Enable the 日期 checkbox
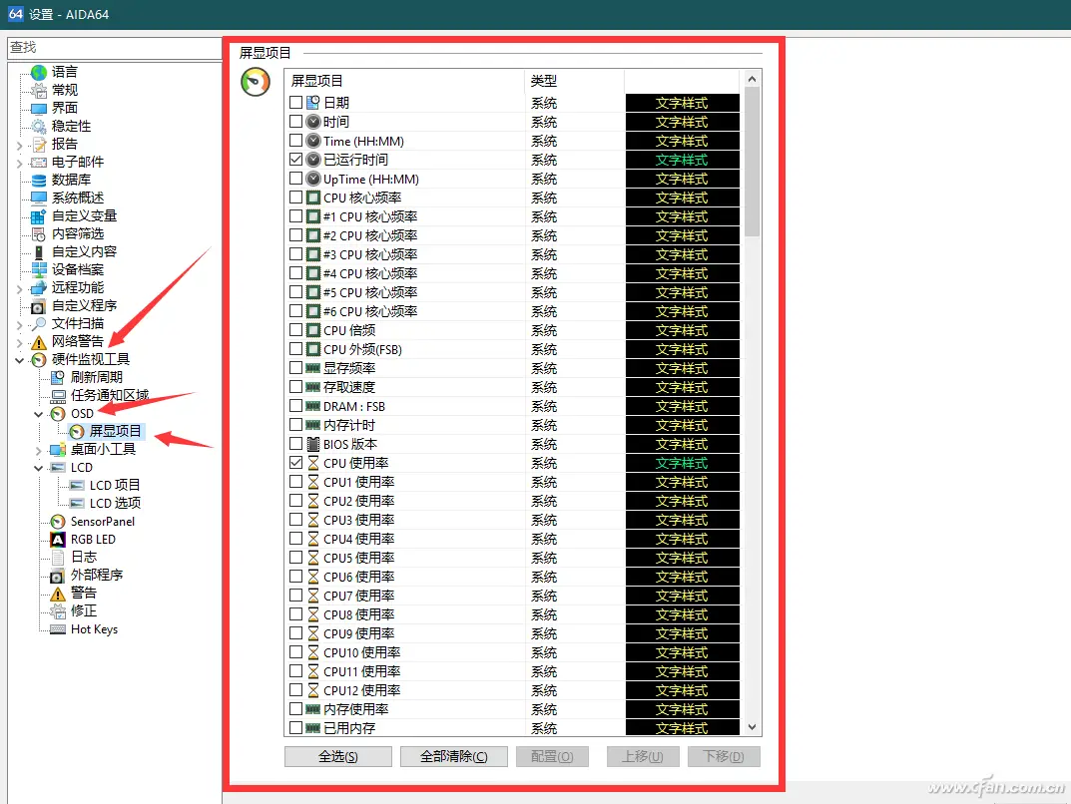 coord(295,102)
